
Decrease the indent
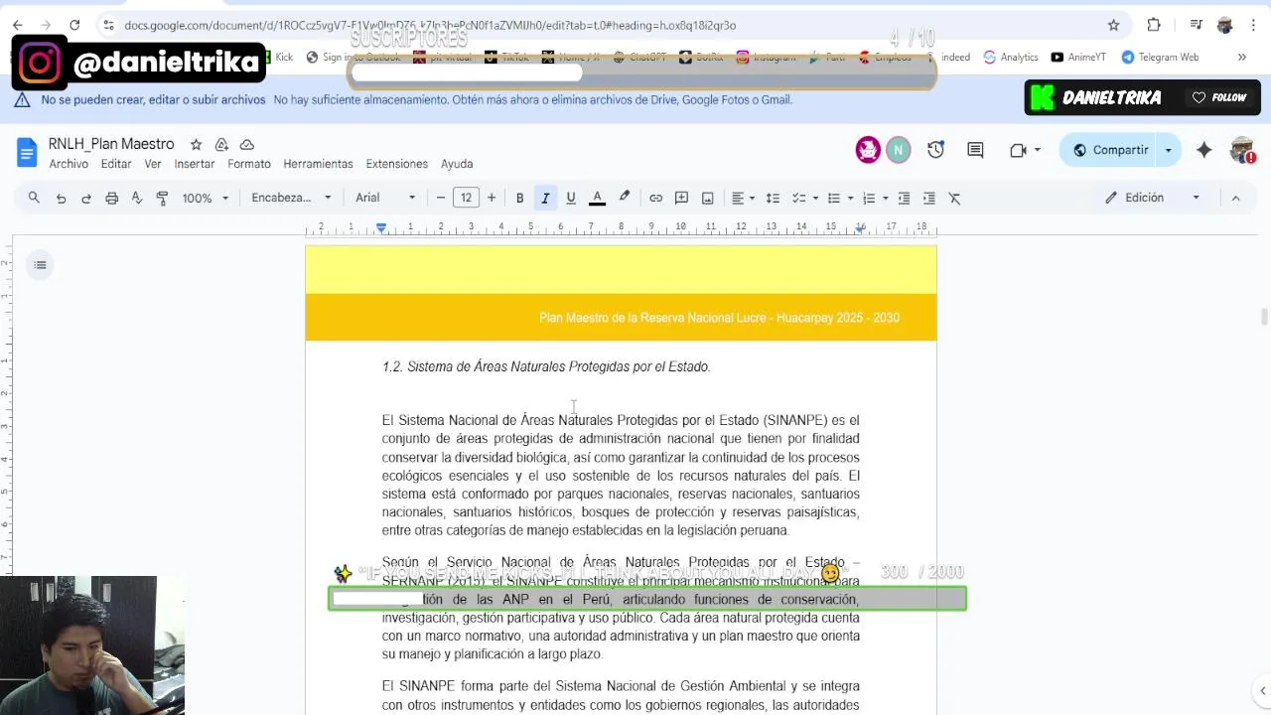pos(904,198)
